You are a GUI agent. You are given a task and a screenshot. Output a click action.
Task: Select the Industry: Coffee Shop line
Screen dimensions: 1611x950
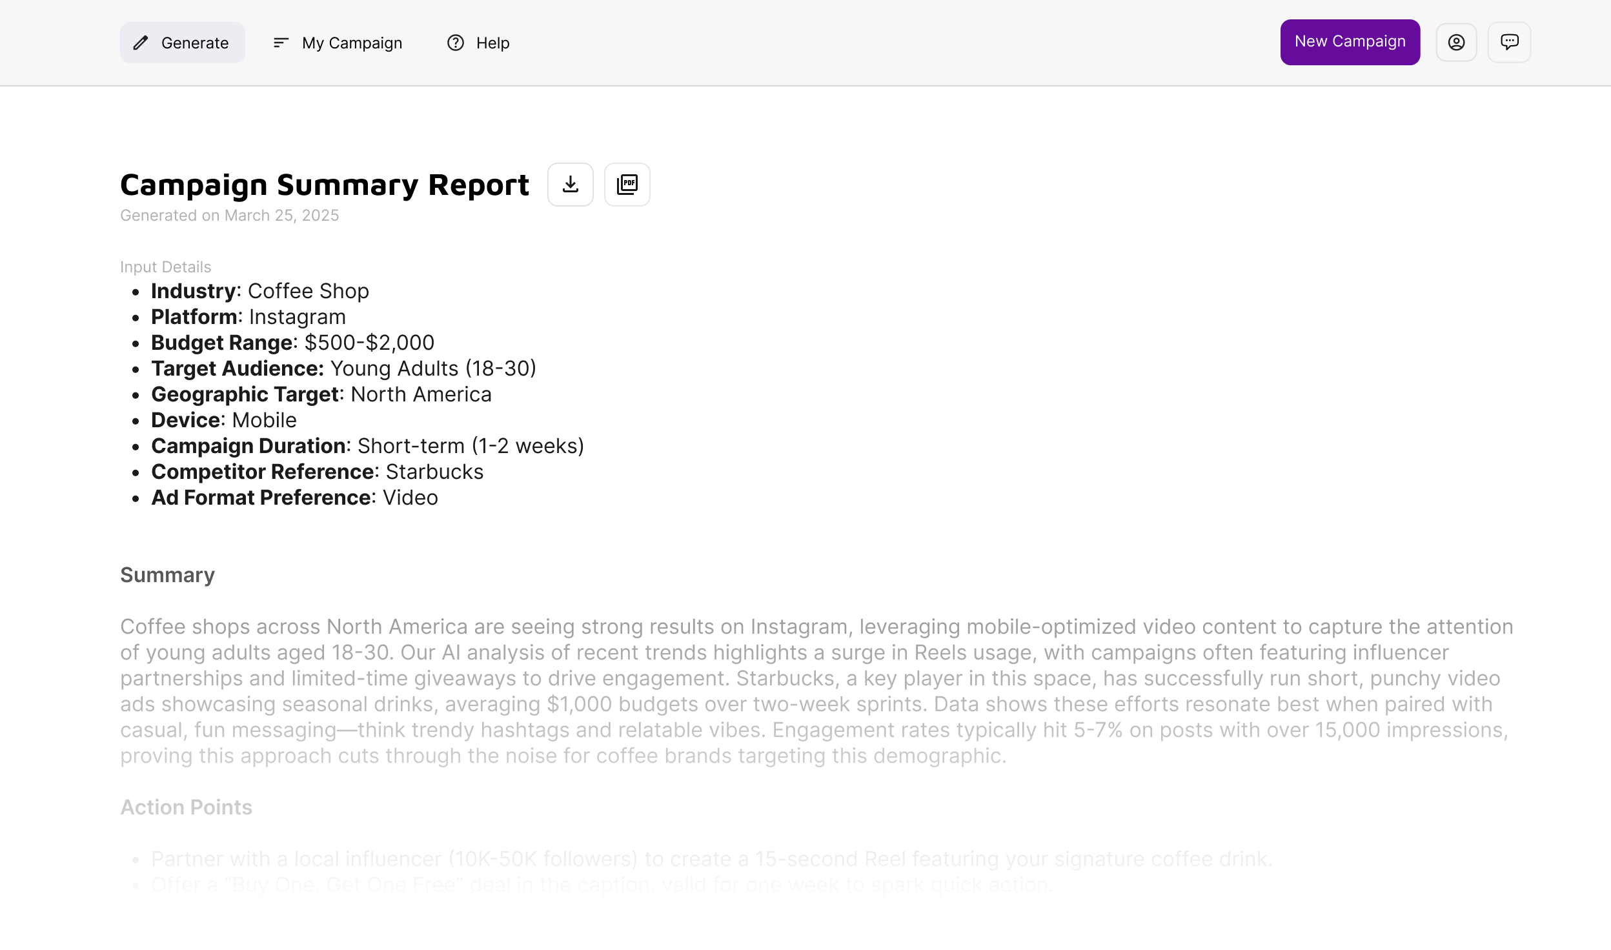(x=259, y=291)
